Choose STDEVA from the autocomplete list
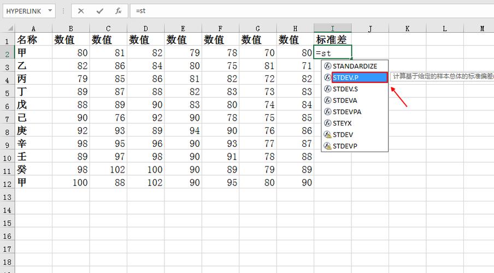The image size is (494, 273). (355, 100)
